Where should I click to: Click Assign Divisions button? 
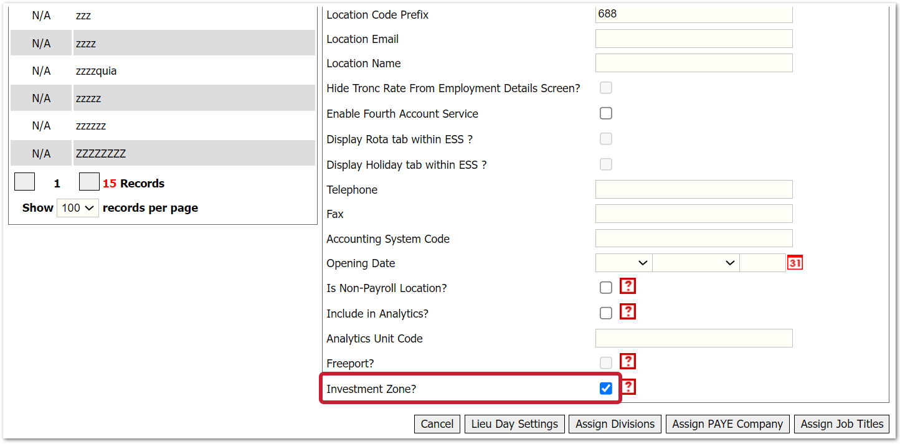point(615,424)
